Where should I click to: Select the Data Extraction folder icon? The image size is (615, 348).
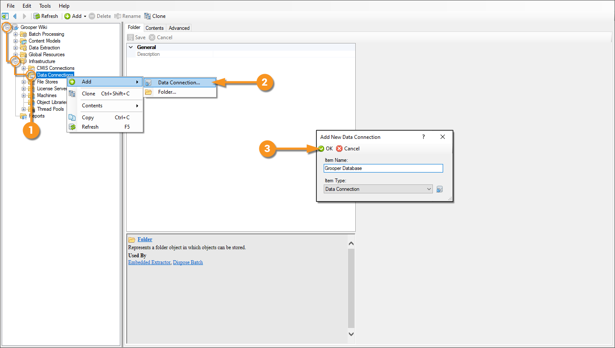pyautogui.click(x=23, y=48)
